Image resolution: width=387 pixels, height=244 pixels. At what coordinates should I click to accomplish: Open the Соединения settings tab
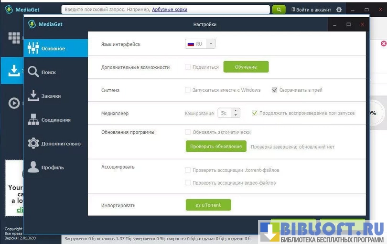56,120
